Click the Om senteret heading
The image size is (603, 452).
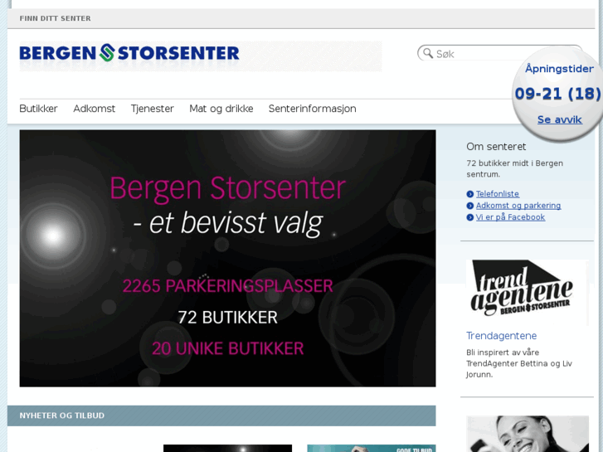tap(496, 147)
